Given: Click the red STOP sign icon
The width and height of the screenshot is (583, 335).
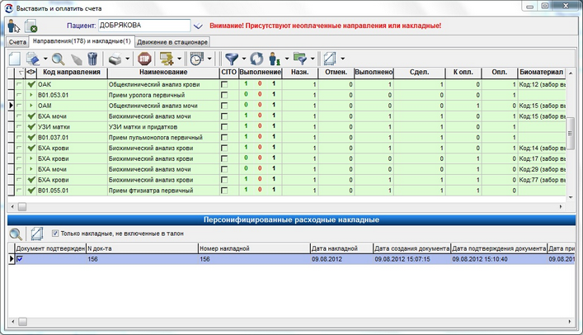Looking at the screenshot, I should click(144, 59).
